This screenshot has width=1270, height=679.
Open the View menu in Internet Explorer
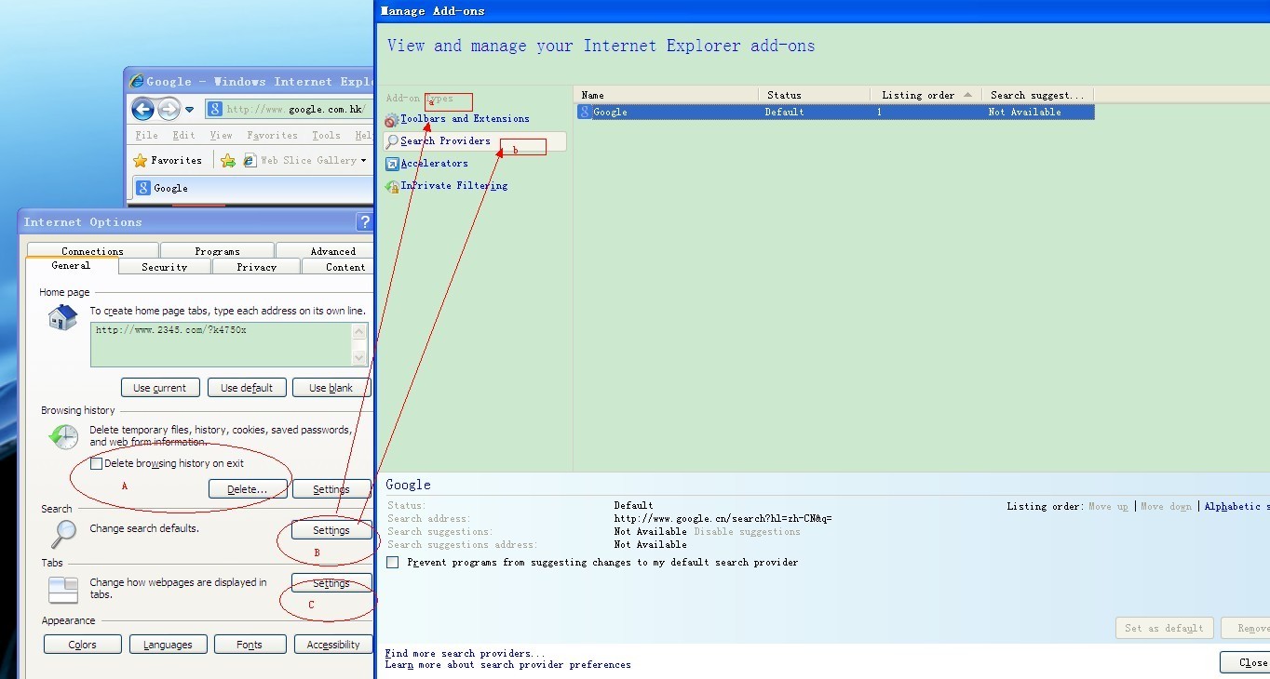[221, 136]
